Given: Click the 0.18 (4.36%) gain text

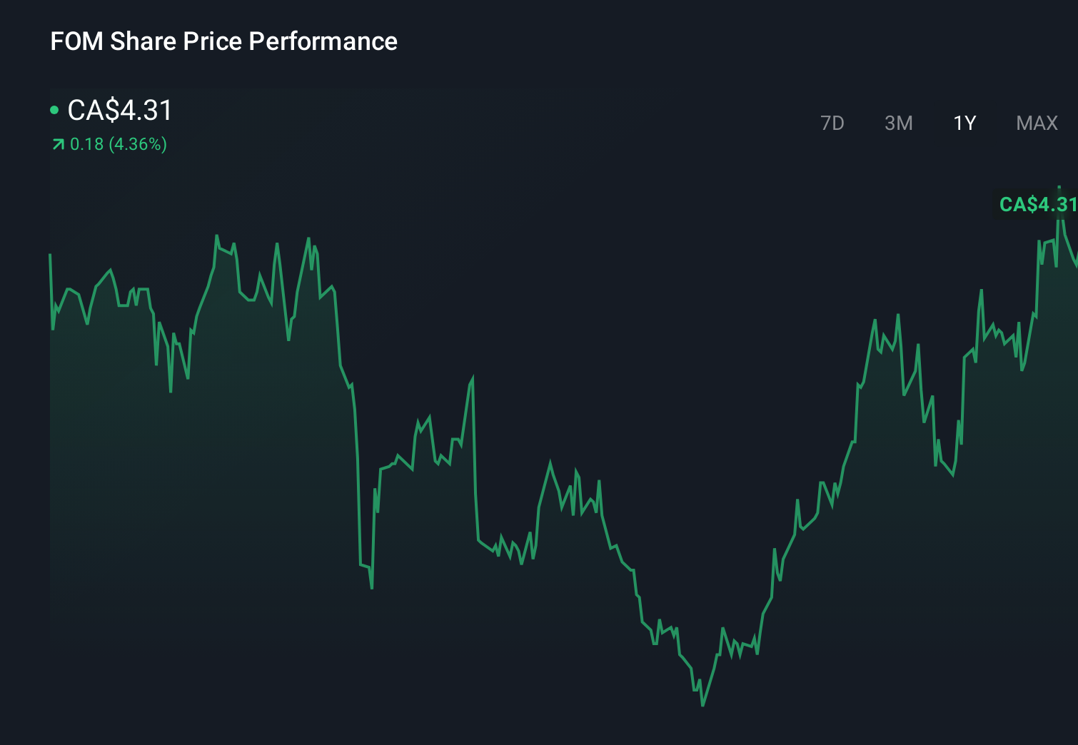Looking at the screenshot, I should click(118, 144).
